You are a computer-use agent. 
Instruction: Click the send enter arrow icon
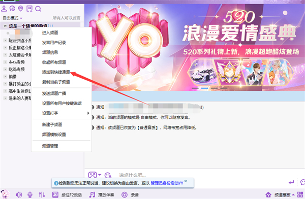click(x=291, y=182)
